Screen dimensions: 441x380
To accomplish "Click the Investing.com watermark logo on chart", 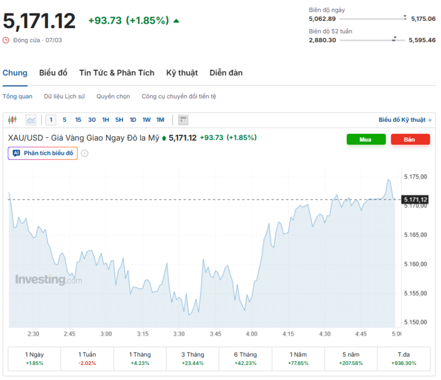I will click(49, 280).
